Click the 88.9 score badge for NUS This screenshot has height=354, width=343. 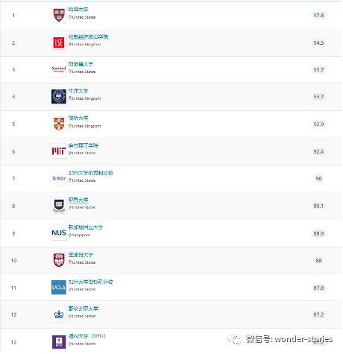click(x=318, y=233)
